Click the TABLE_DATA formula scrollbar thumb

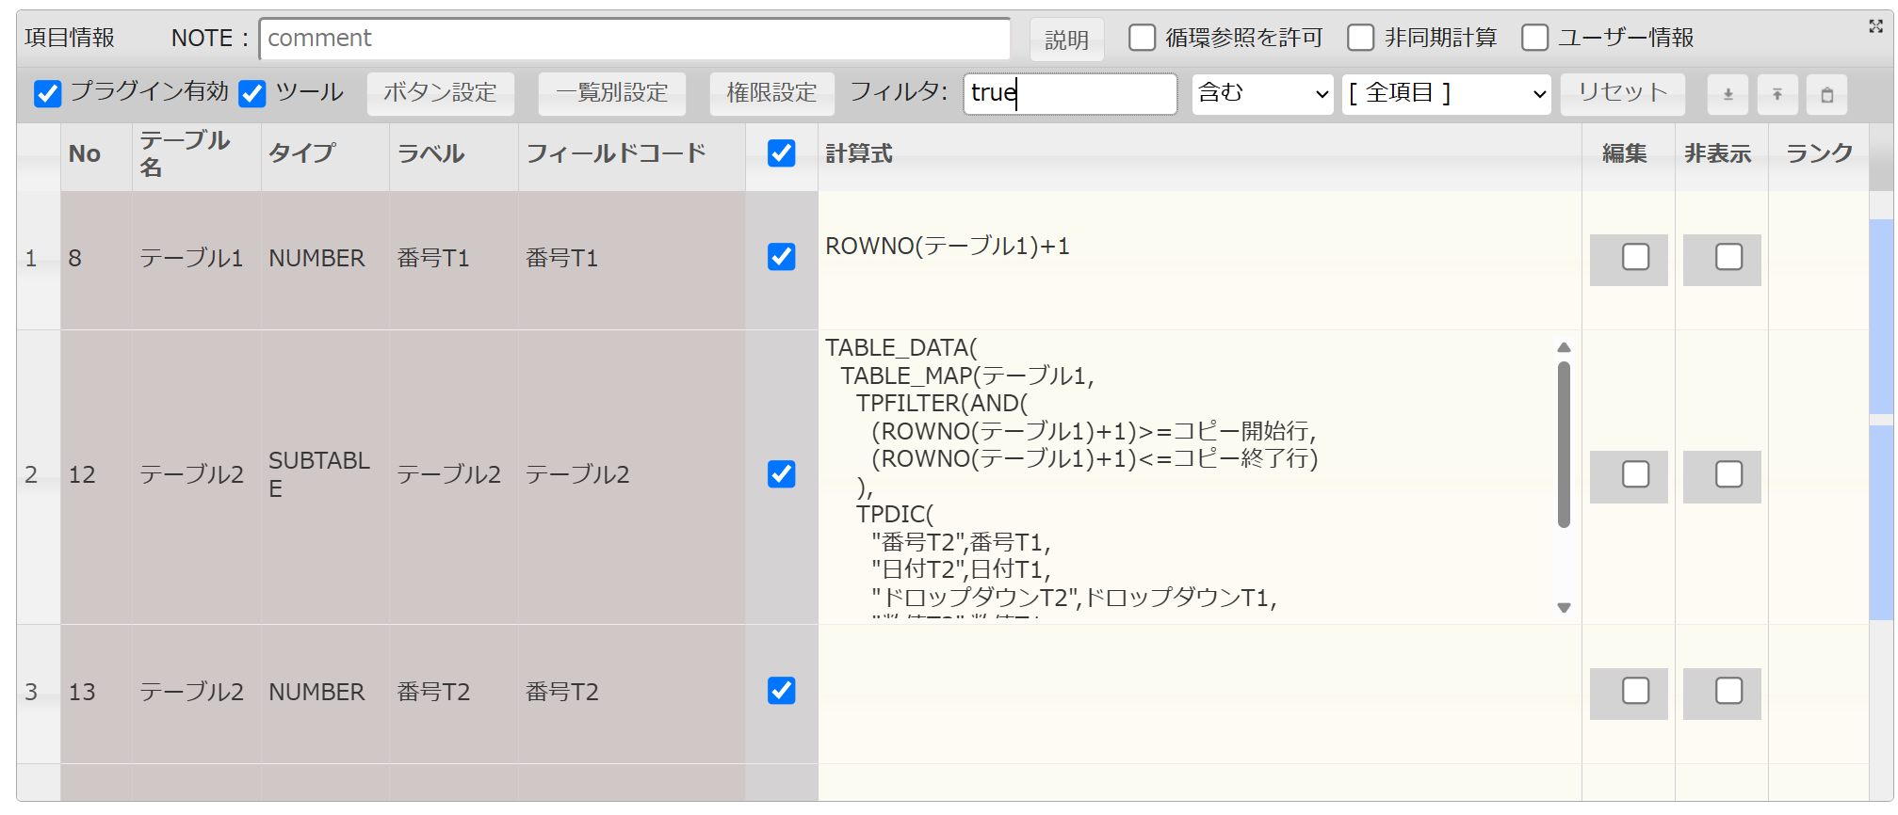tap(1564, 444)
